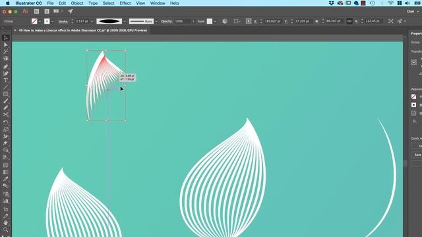Toggle constrain width and height proportions

point(349,21)
